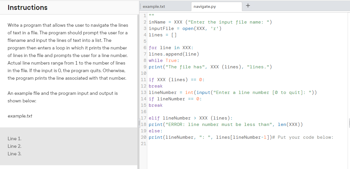Click the lineNumber = int(input line

point(233,92)
